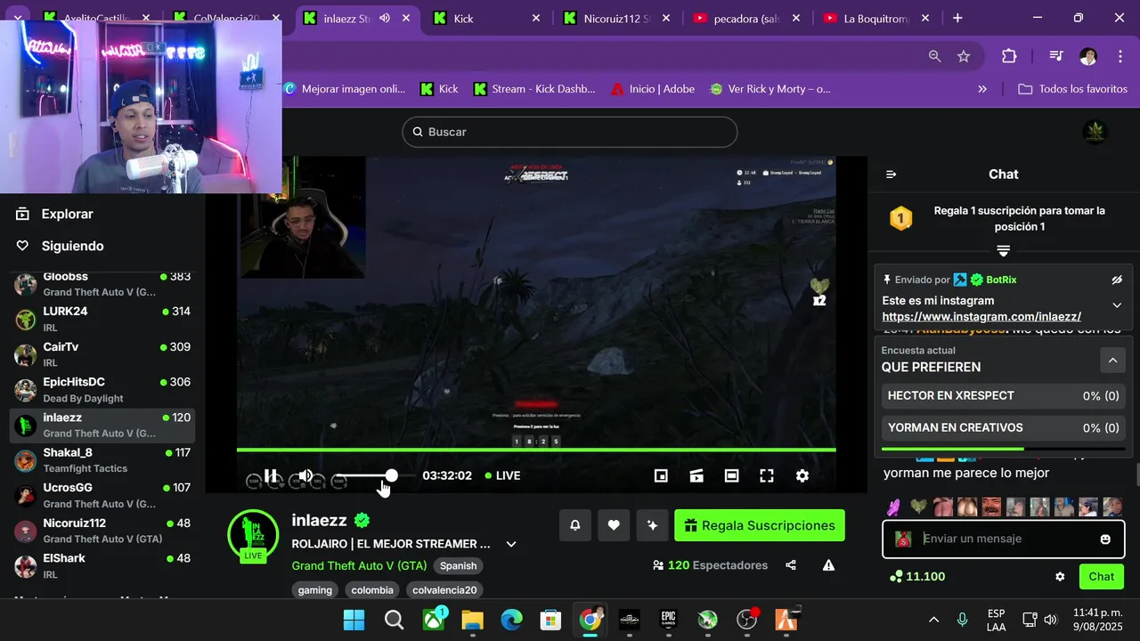Screen dimensions: 1140x641
Task: Open CairTv channel in sidebar
Action: pyautogui.click(x=102, y=354)
